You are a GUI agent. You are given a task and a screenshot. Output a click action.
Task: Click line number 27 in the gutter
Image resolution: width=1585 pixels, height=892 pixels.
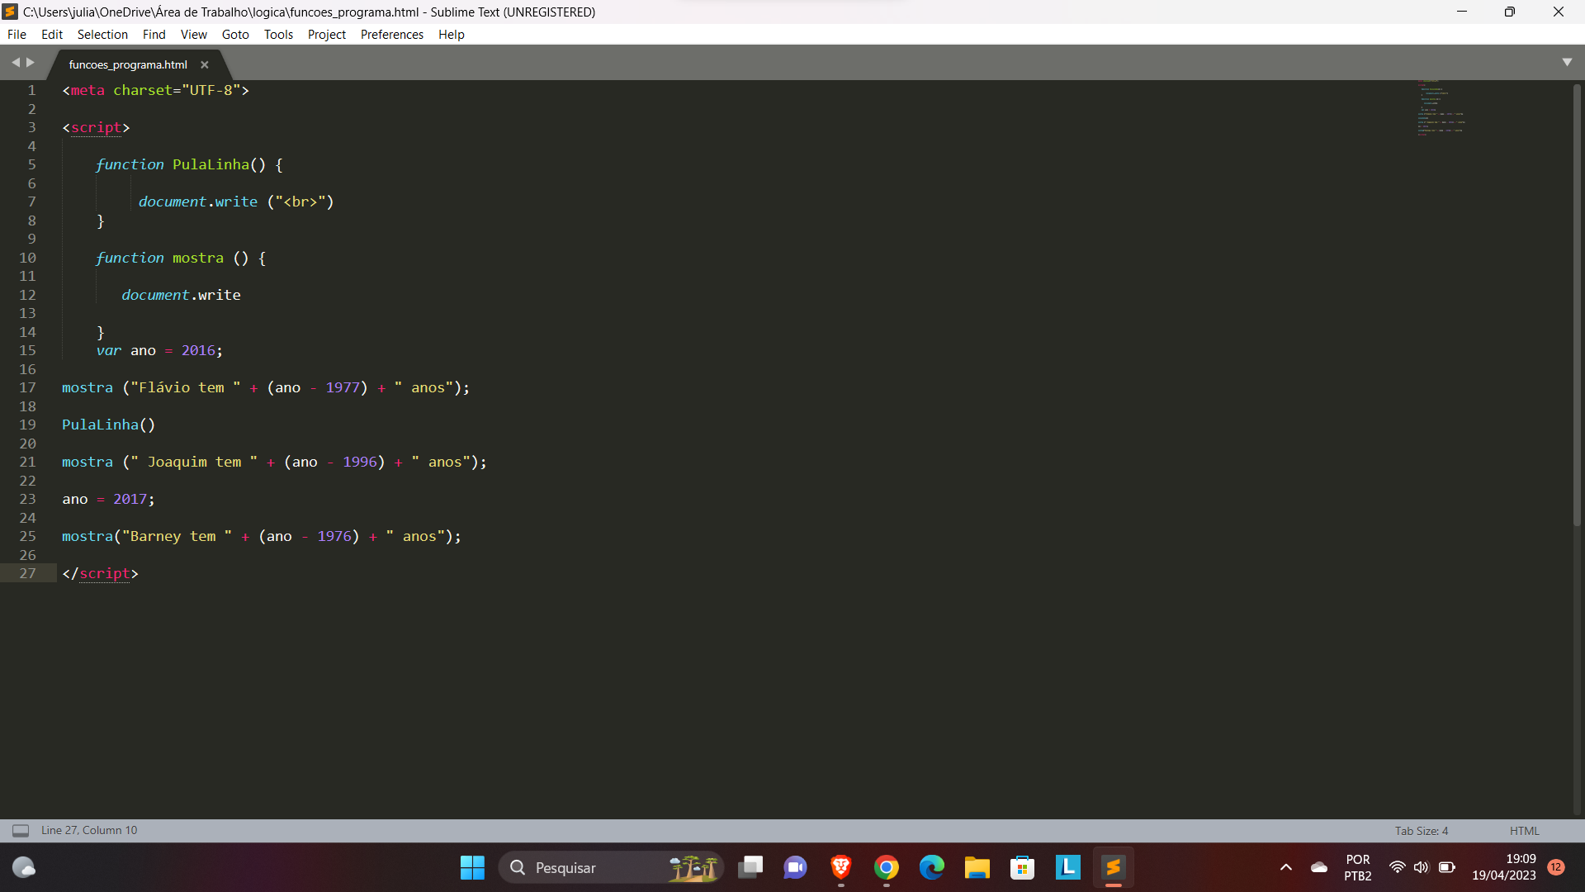tap(27, 573)
